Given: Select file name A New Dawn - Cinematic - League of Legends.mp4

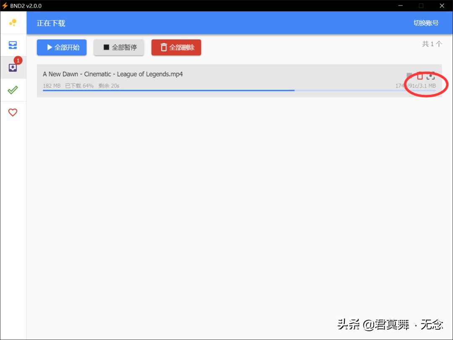Looking at the screenshot, I should (x=113, y=74).
